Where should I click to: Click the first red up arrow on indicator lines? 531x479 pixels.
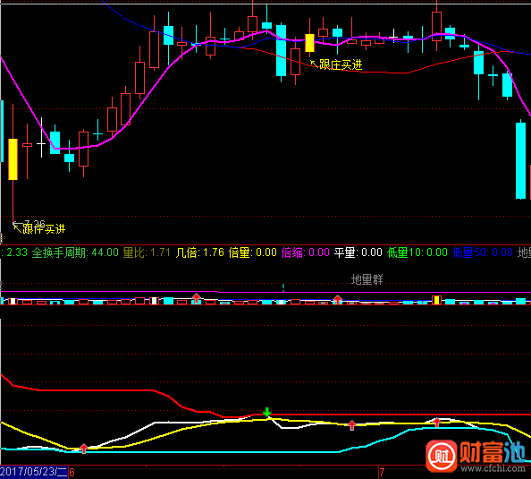click(x=84, y=449)
